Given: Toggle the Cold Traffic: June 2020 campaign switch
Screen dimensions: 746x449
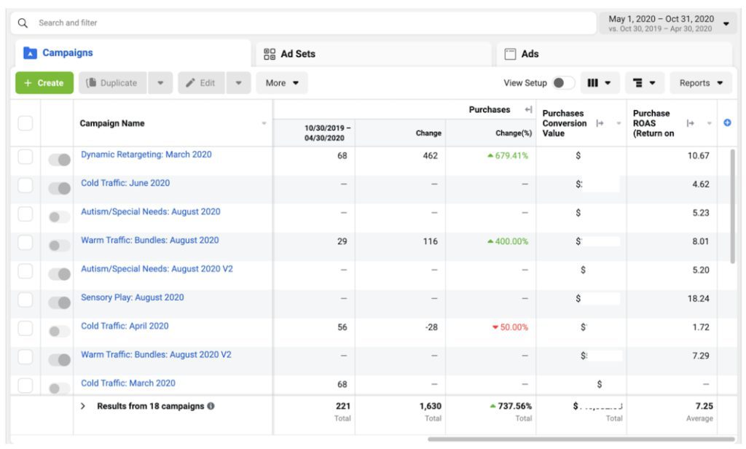Looking at the screenshot, I should [59, 189].
